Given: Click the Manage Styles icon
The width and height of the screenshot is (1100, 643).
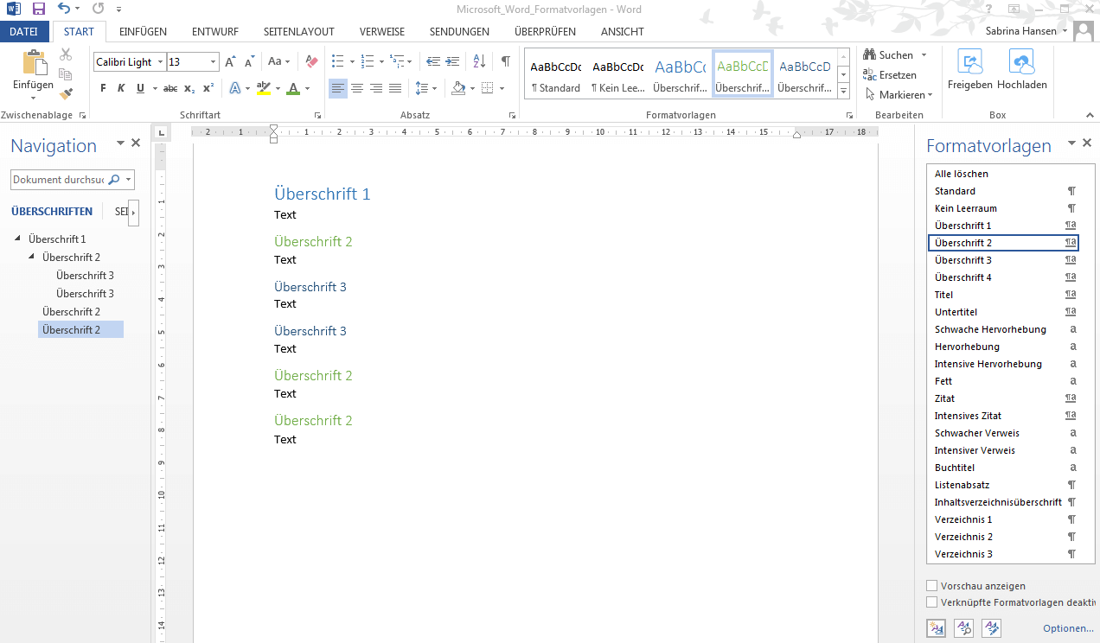Looking at the screenshot, I should (991, 629).
